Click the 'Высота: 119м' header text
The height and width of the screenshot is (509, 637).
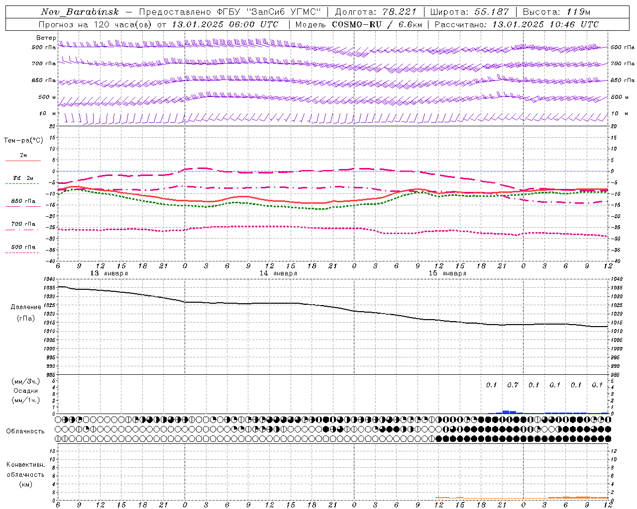(557, 12)
